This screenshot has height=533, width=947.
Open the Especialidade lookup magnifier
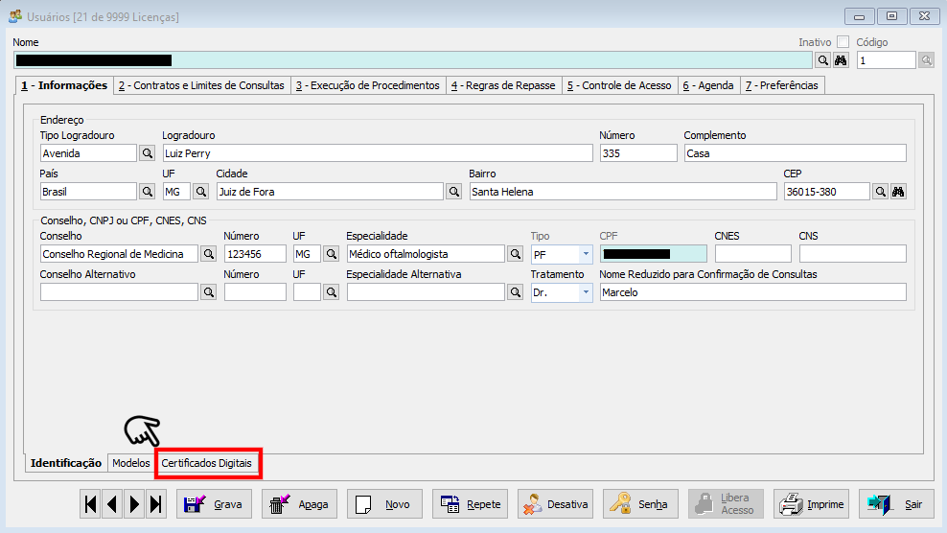tap(515, 254)
